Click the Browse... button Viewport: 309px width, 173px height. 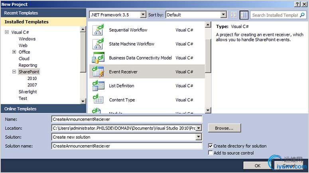pyautogui.click(x=224, y=128)
